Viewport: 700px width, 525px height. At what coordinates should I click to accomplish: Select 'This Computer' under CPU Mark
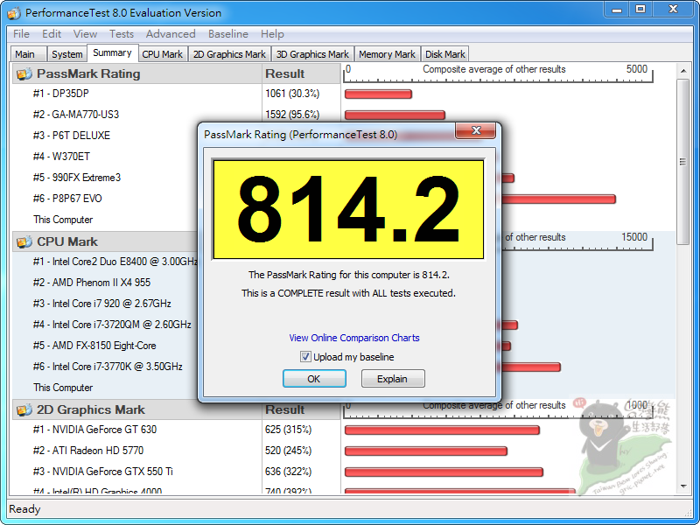63,388
